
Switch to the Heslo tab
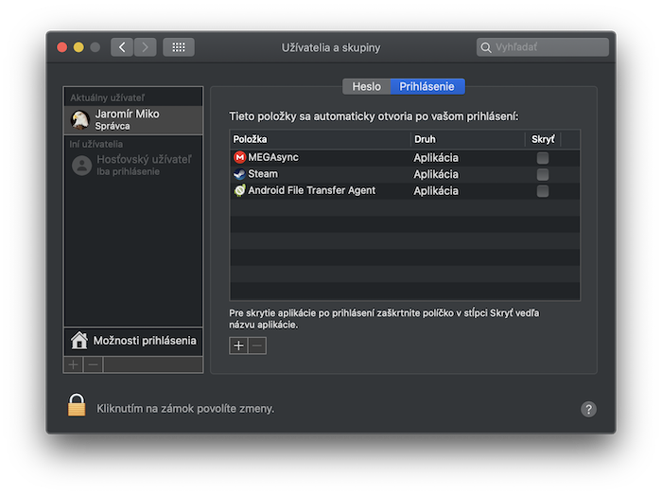point(366,86)
